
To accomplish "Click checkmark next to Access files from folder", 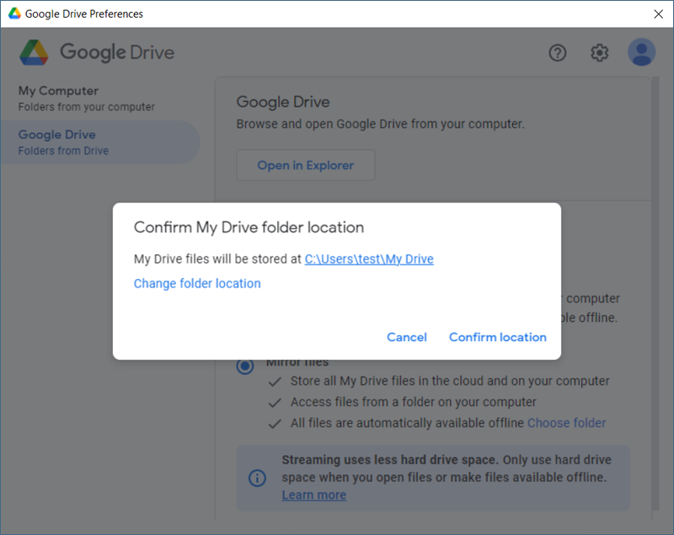I will [275, 403].
